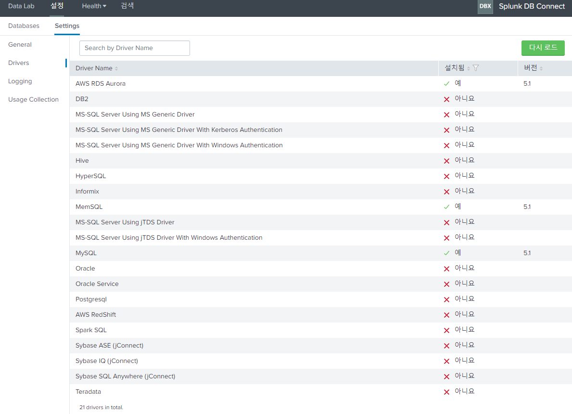The height and width of the screenshot is (414, 572).
Task: Select the Postgresql driver name
Action: point(91,299)
